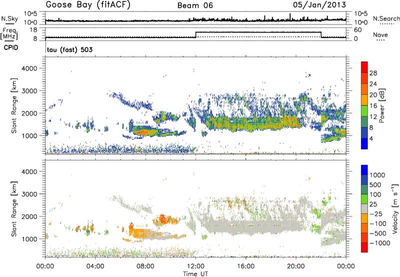The image size is (400, 277).
Task: Click the "-100" label on Velocity color bar
Action: (x=378, y=223)
